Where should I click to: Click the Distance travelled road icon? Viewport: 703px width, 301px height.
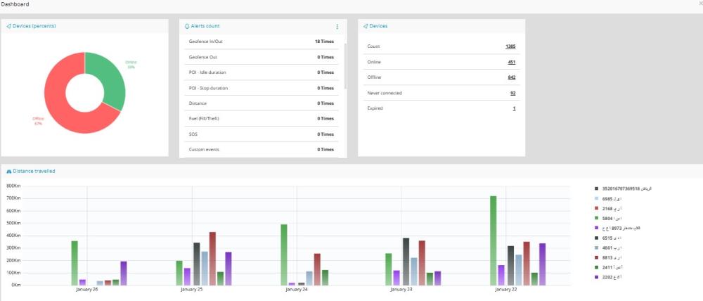8,171
